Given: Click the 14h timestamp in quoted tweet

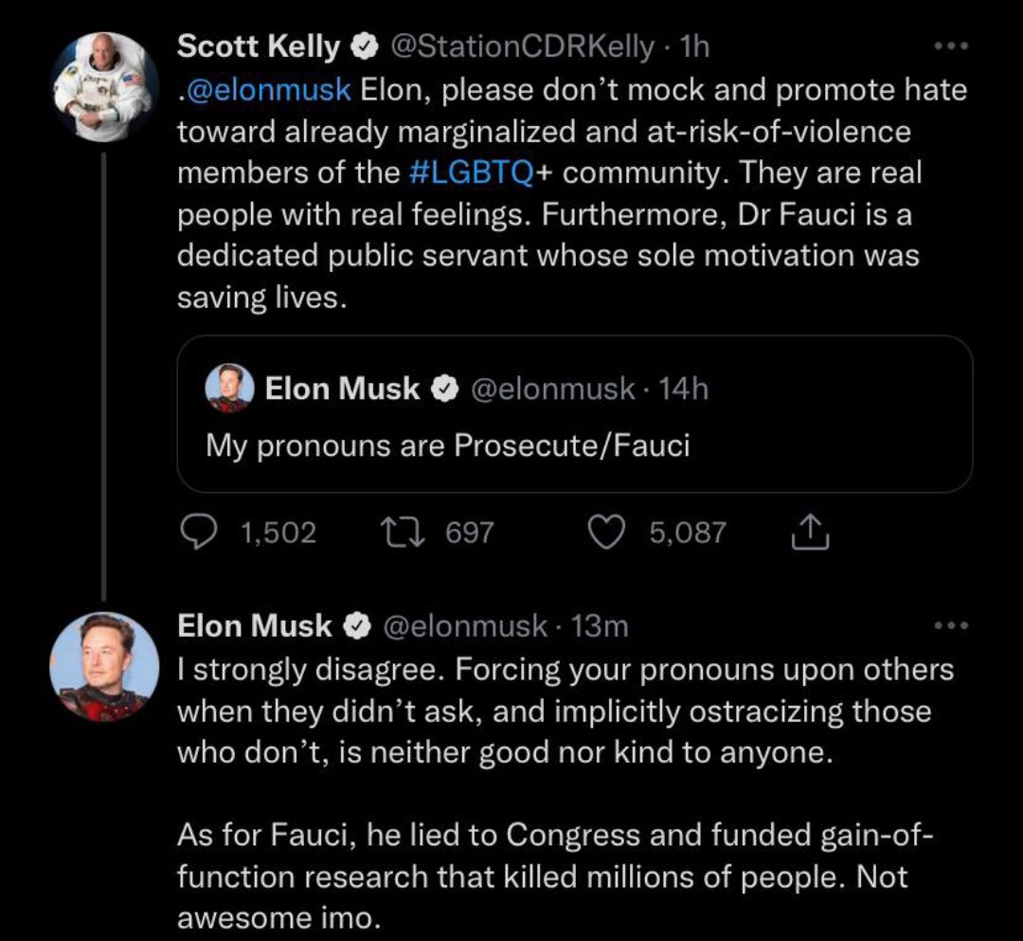Looking at the screenshot, I should [x=683, y=389].
